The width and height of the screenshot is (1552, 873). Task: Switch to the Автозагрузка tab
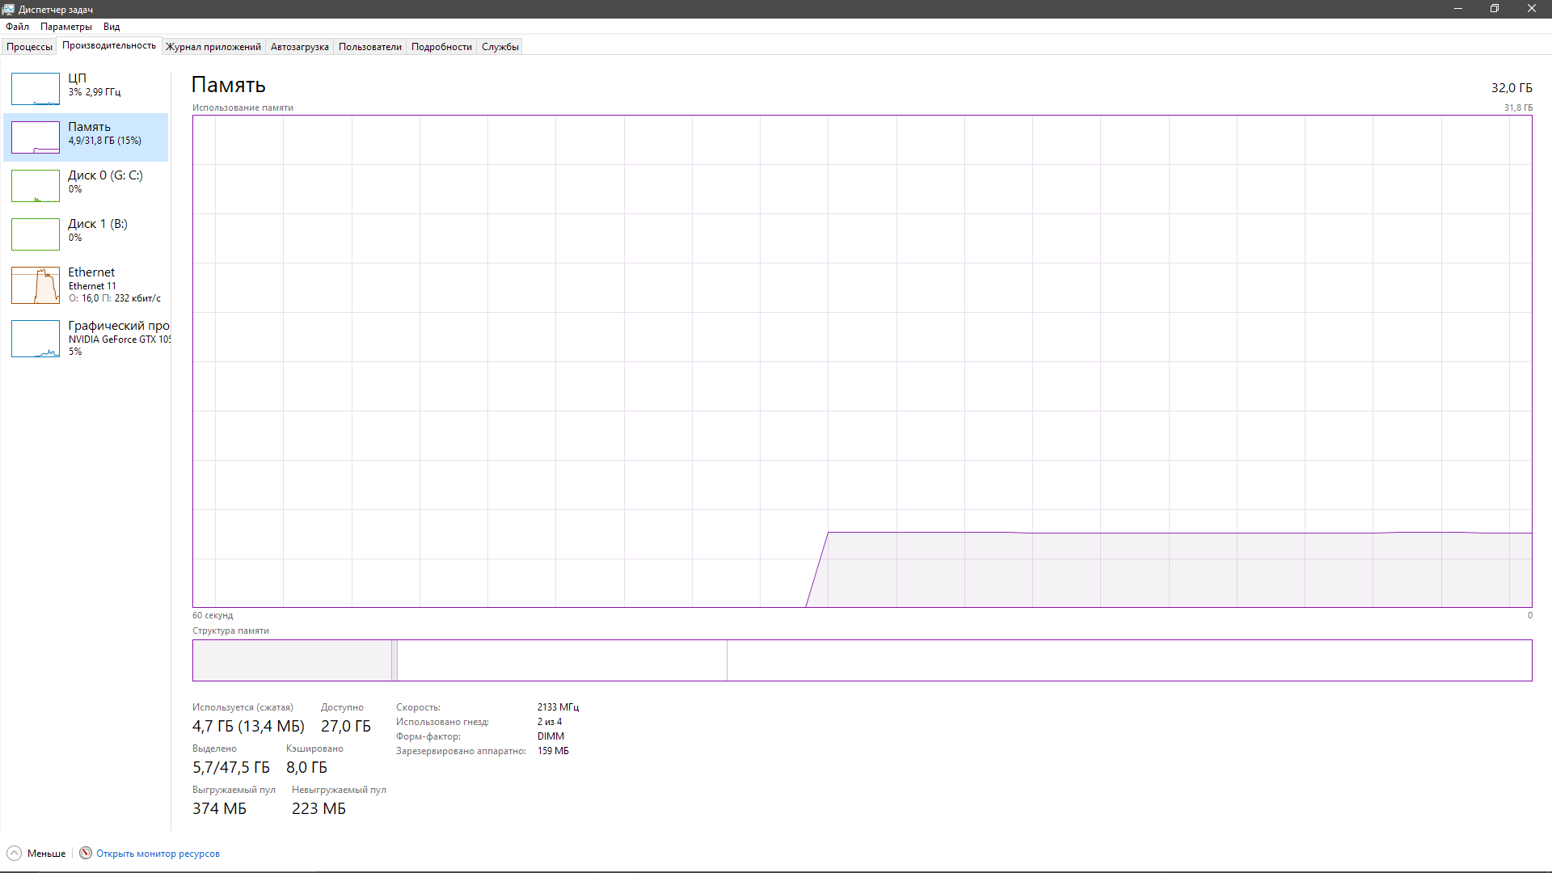click(x=299, y=47)
